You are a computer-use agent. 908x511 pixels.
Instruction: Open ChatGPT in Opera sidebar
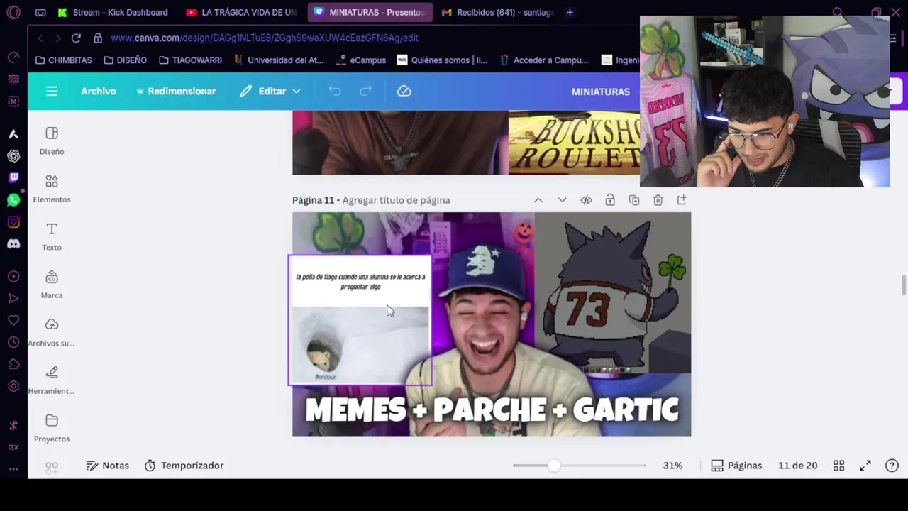pos(13,155)
